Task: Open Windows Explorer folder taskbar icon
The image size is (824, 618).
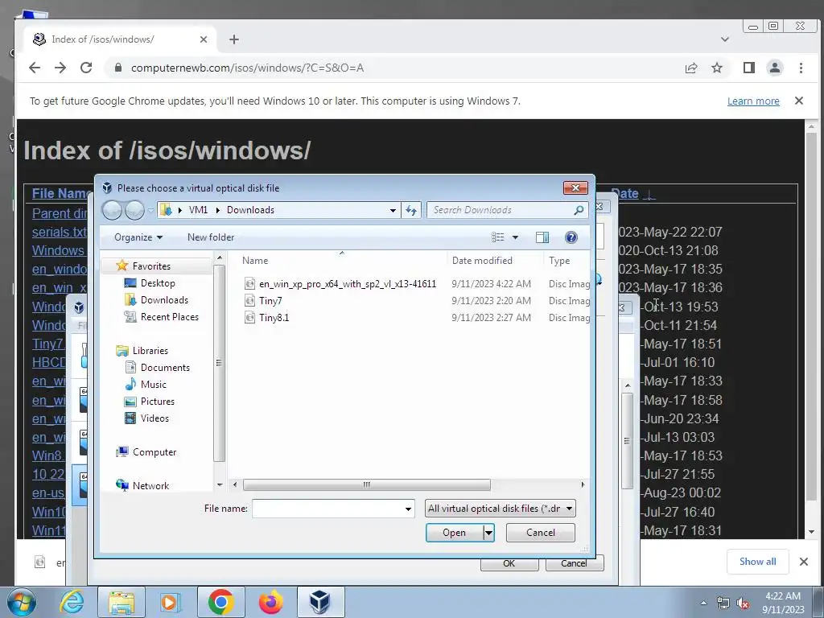Action: [x=121, y=602]
